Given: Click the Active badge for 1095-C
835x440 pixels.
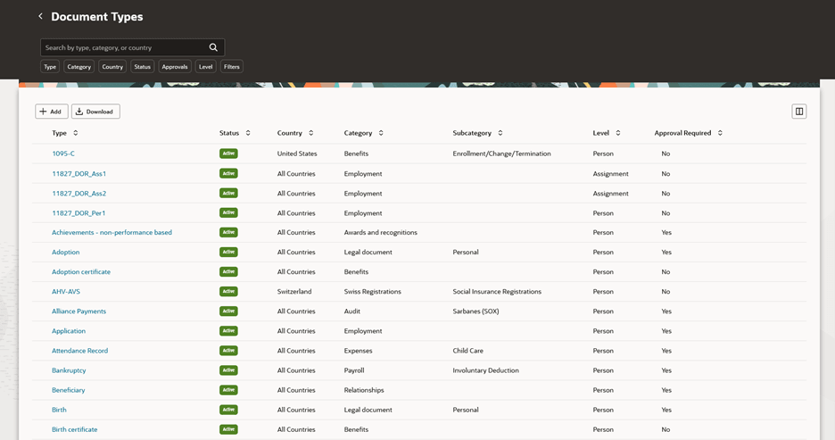Looking at the screenshot, I should click(228, 154).
